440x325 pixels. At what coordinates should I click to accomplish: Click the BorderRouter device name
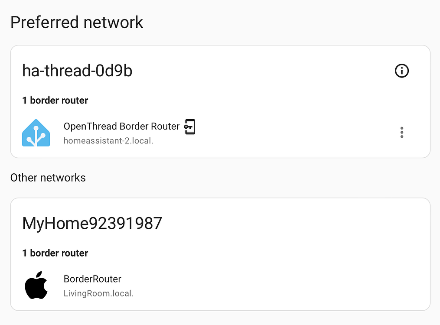coord(92,279)
